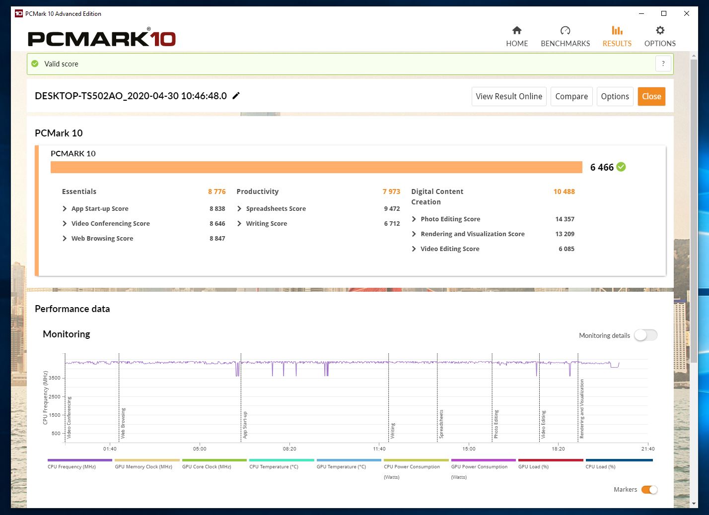Image resolution: width=709 pixels, height=515 pixels.
Task: Expand Photo Editing Score
Action: [414, 219]
